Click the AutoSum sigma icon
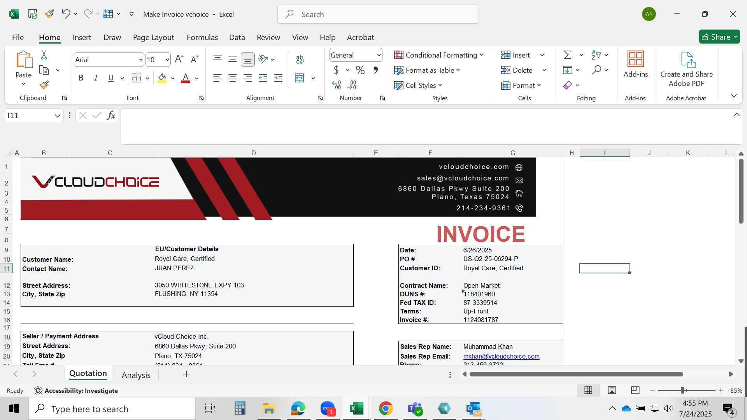Viewport: 747px width, 420px height. 568,55
